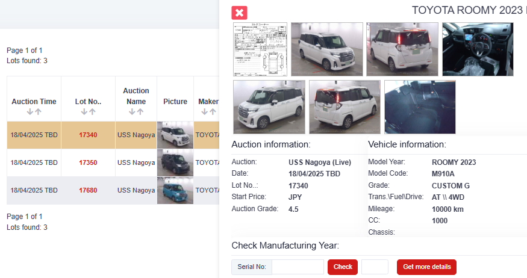Click dark Toyota picture in lot 17350 row
Viewport: 527px width, 278px height.
(x=175, y=163)
